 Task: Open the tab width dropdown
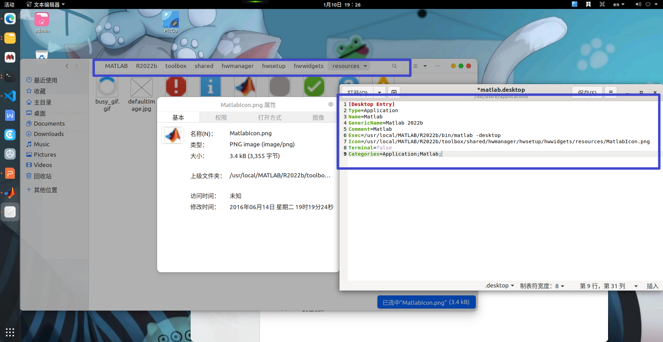point(542,286)
